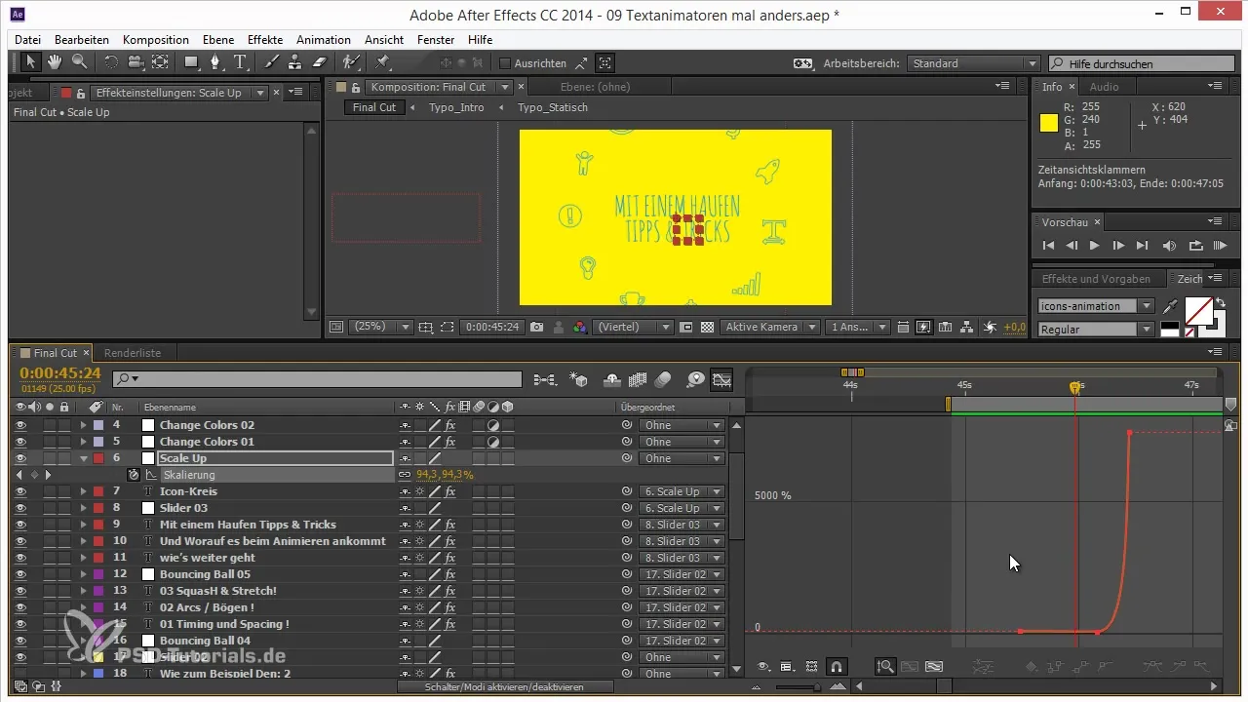The height and width of the screenshot is (702, 1248).
Task: Toggle the Skalierung constrain proportions link
Action: tap(406, 475)
